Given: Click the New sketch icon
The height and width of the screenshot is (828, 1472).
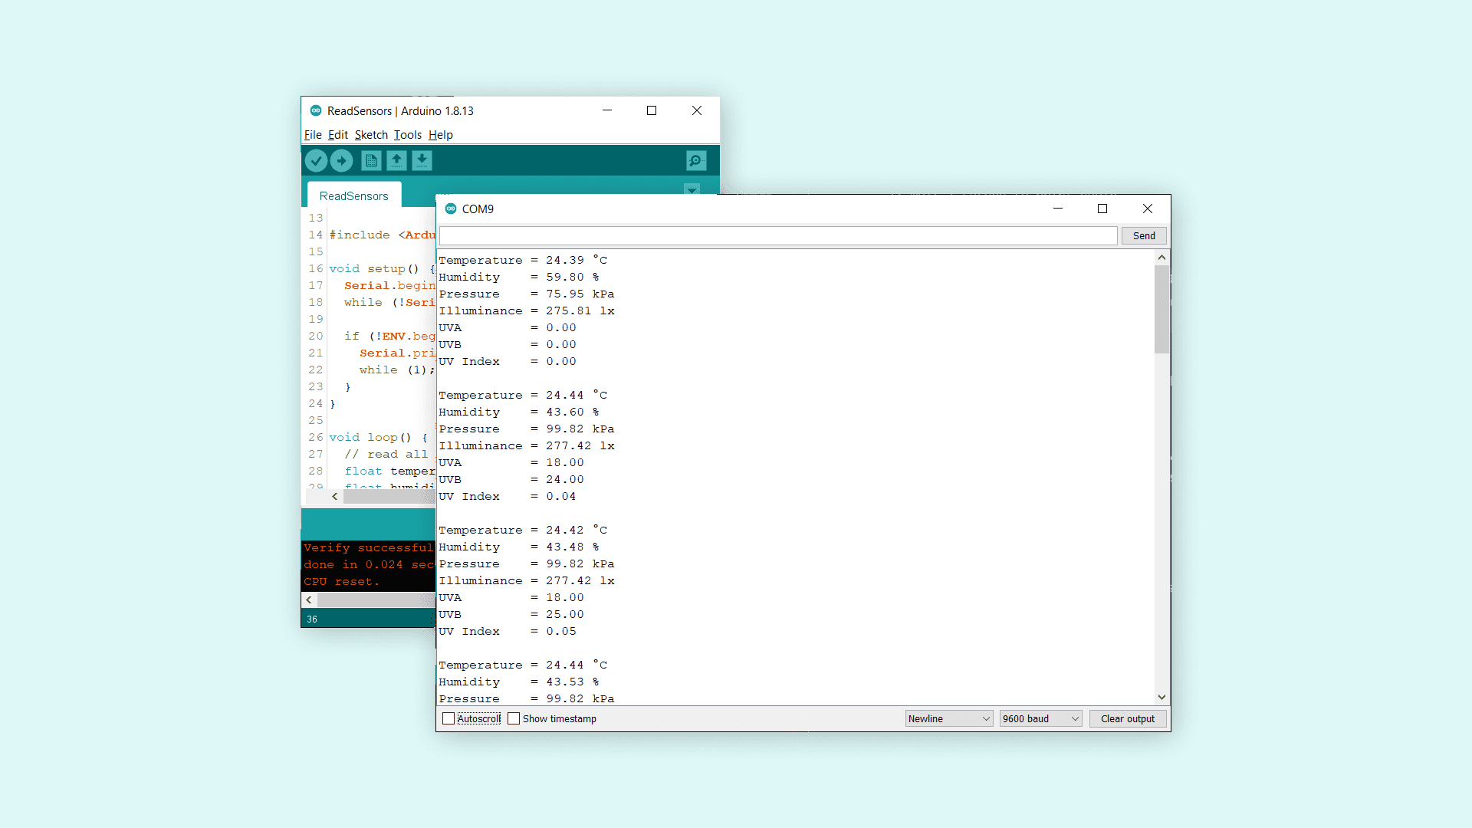Looking at the screenshot, I should coord(371,161).
